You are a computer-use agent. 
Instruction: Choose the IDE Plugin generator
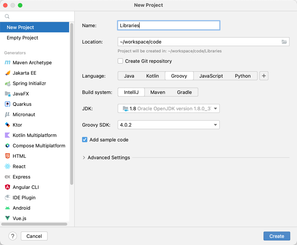(x=35, y=197)
